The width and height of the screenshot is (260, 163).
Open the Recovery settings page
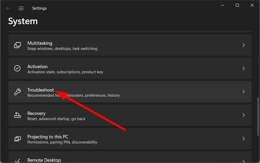click(130, 115)
